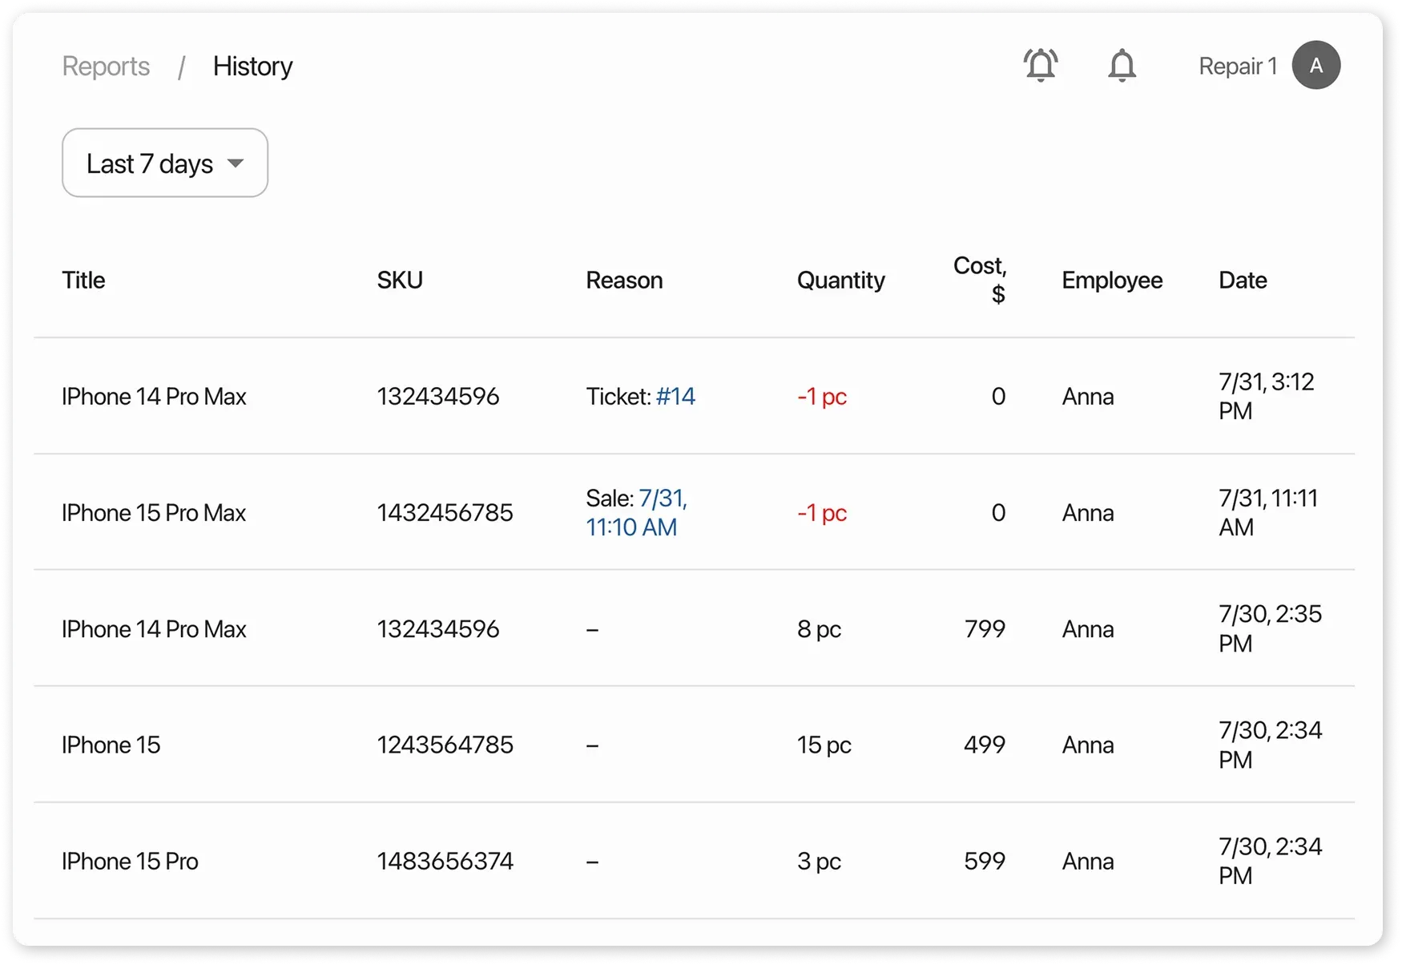Click the "Repair 1" account label
The width and height of the screenshot is (1402, 965).
1237,67
